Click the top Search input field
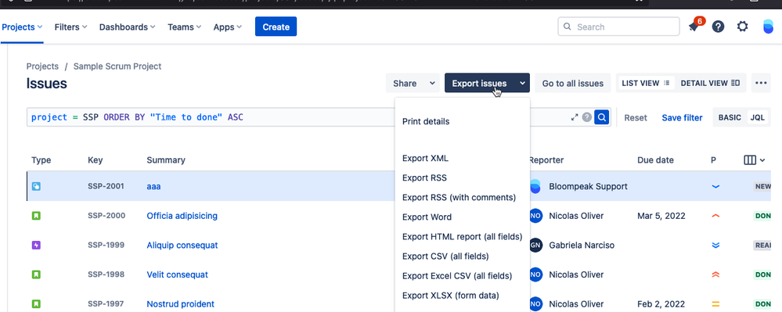This screenshot has width=782, height=312. coord(618,27)
